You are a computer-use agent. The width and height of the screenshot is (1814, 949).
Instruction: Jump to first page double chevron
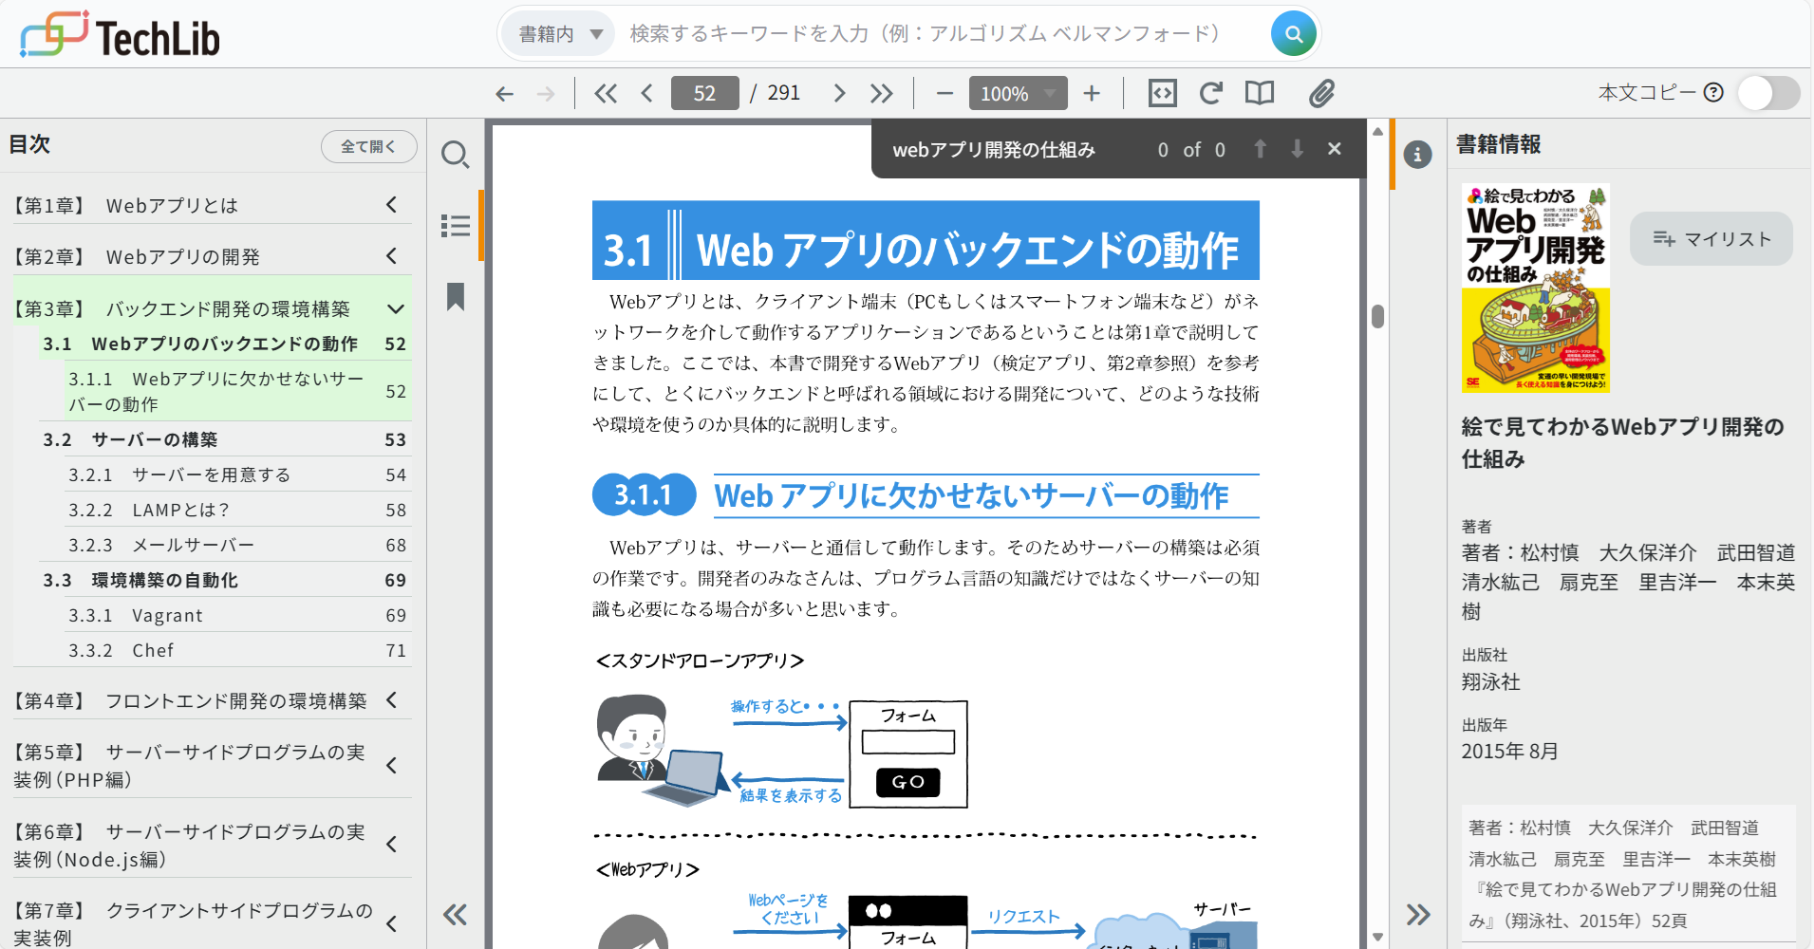click(x=606, y=93)
